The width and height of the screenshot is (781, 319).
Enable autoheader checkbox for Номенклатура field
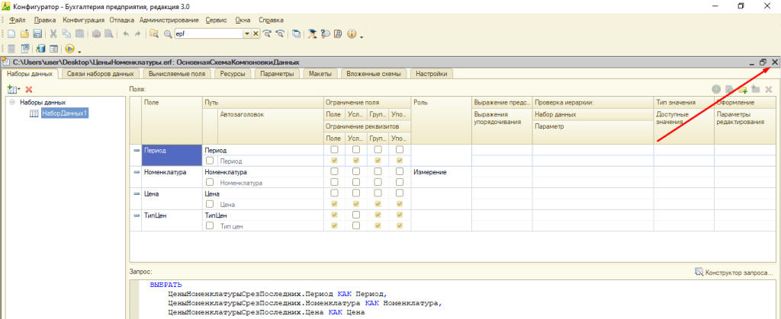pos(210,183)
